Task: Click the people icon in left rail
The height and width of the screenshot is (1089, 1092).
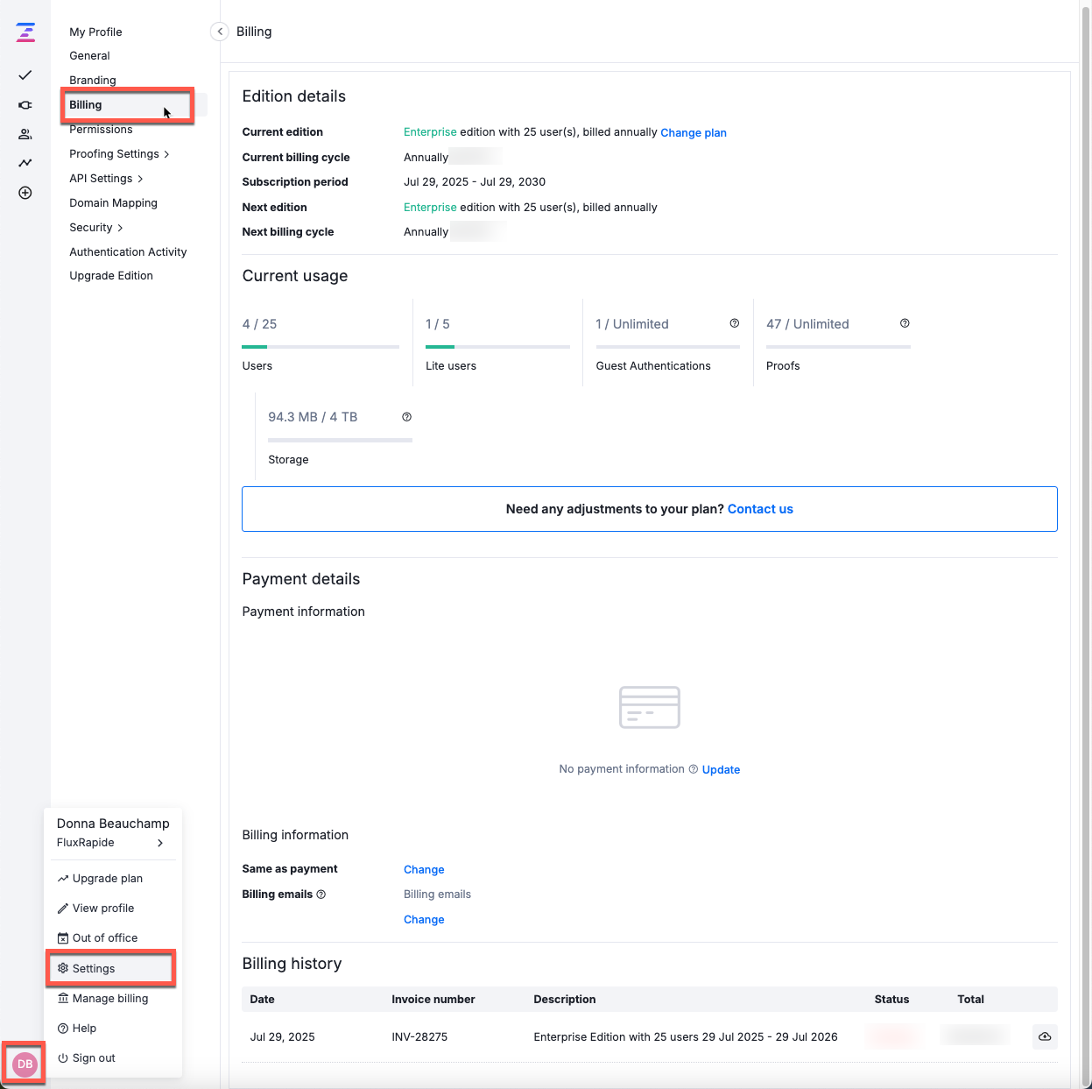Action: [25, 134]
